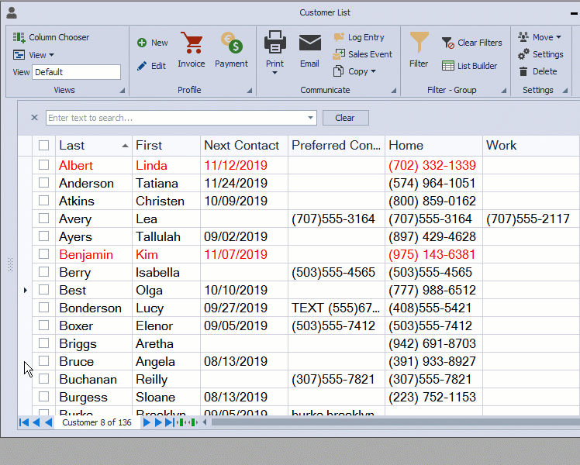Select the Bonderson last name cell

pyautogui.click(x=94, y=308)
